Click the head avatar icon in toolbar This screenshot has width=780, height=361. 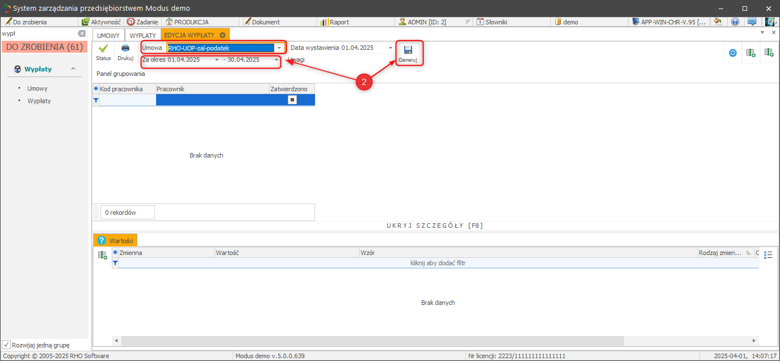click(770, 22)
